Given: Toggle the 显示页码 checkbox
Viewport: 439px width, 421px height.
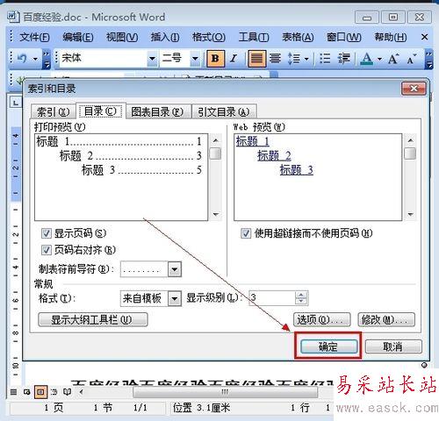Looking at the screenshot, I should click(47, 233).
